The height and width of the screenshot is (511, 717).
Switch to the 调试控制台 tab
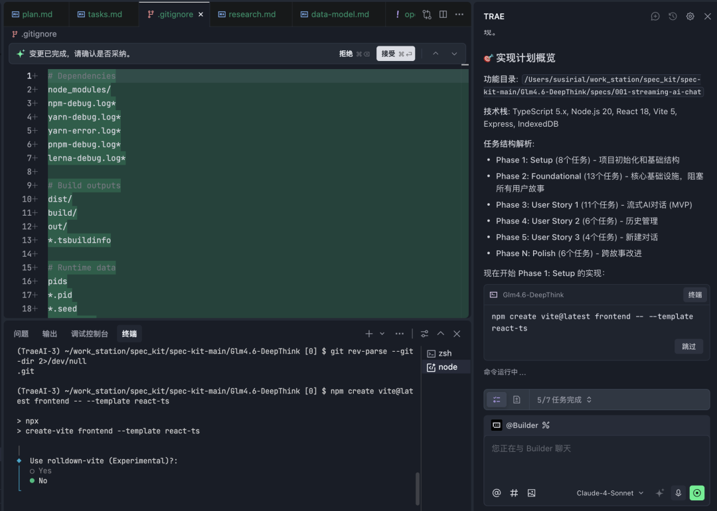point(89,334)
